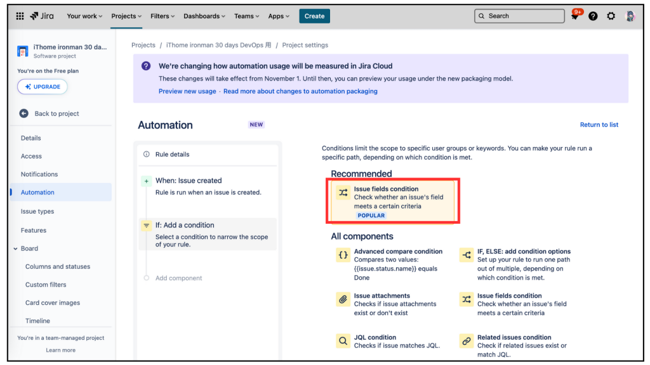The height and width of the screenshot is (365, 650).
Task: Click the NEW badge beside Automation
Action: point(256,125)
